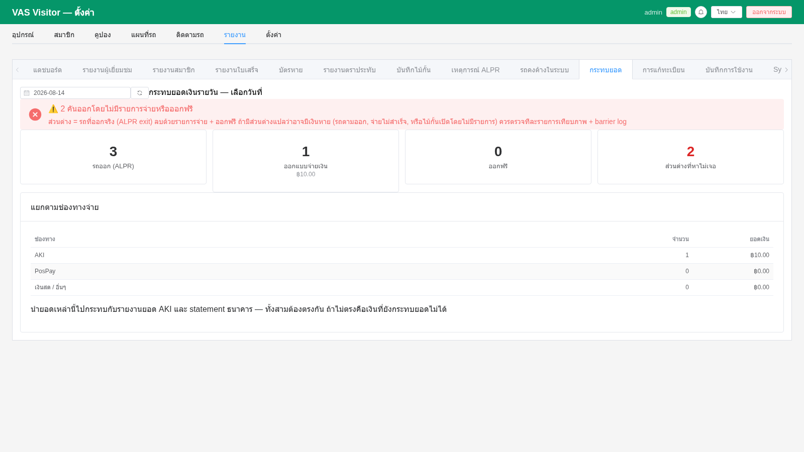804x452 pixels.
Task: Switch to the รายงานใบเสร็จ tab
Action: click(x=237, y=70)
